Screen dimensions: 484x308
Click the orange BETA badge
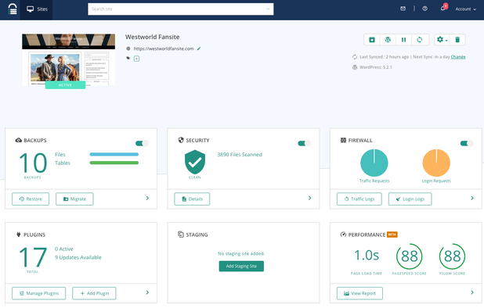pyautogui.click(x=392, y=235)
